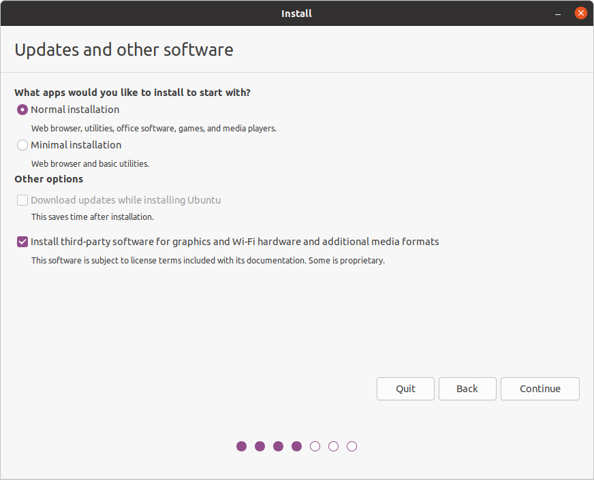Click the fourth progress dot marking current step
594x480 pixels.
point(296,446)
